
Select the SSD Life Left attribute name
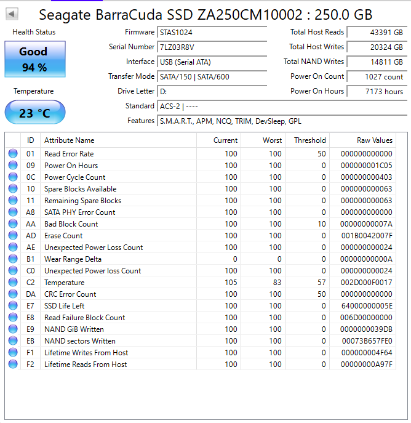coord(64,306)
